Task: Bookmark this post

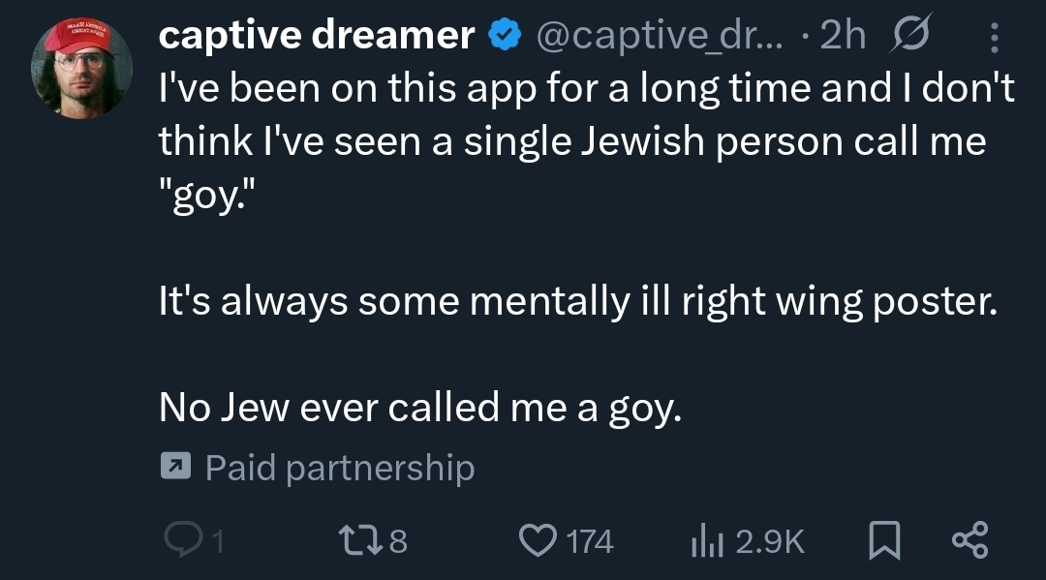Action: (x=883, y=540)
